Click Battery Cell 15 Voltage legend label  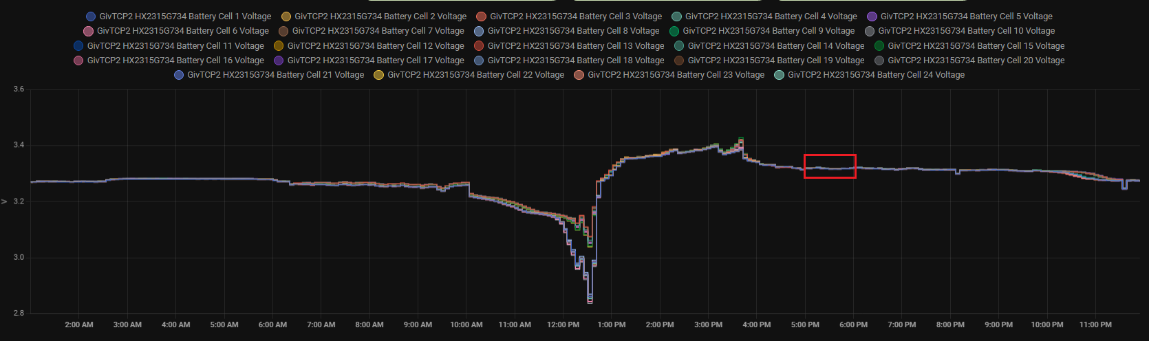[x=976, y=46]
